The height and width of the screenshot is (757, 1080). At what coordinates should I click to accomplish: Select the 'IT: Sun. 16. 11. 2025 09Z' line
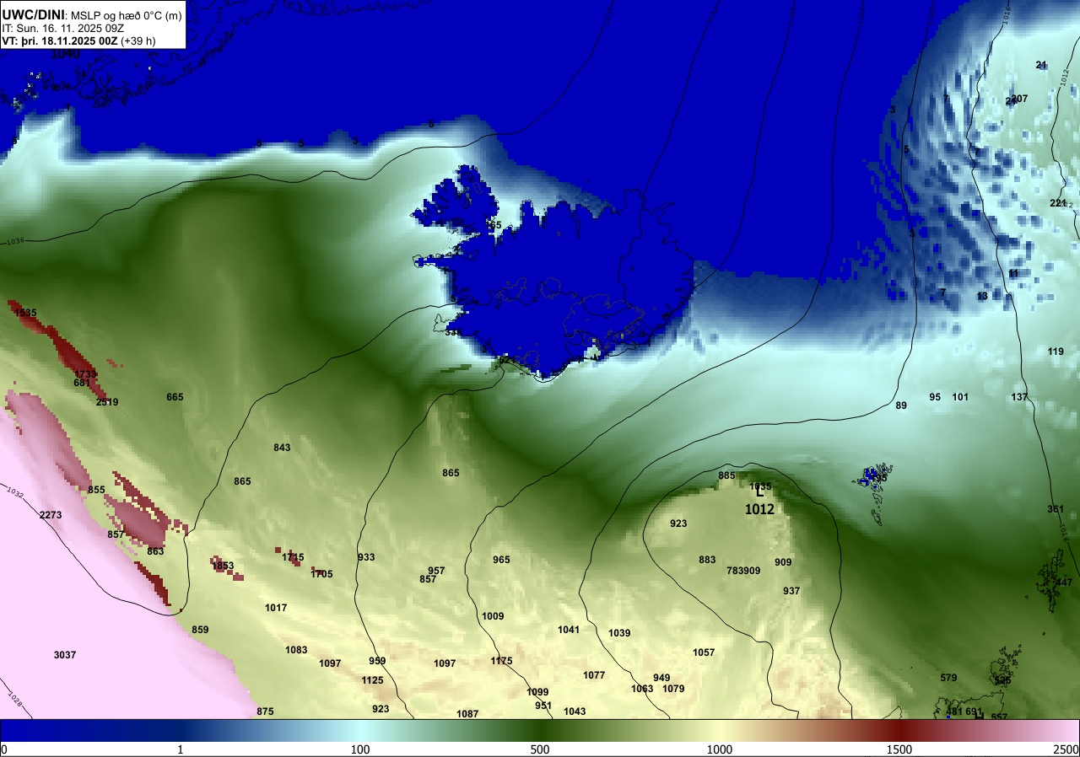pos(63,28)
